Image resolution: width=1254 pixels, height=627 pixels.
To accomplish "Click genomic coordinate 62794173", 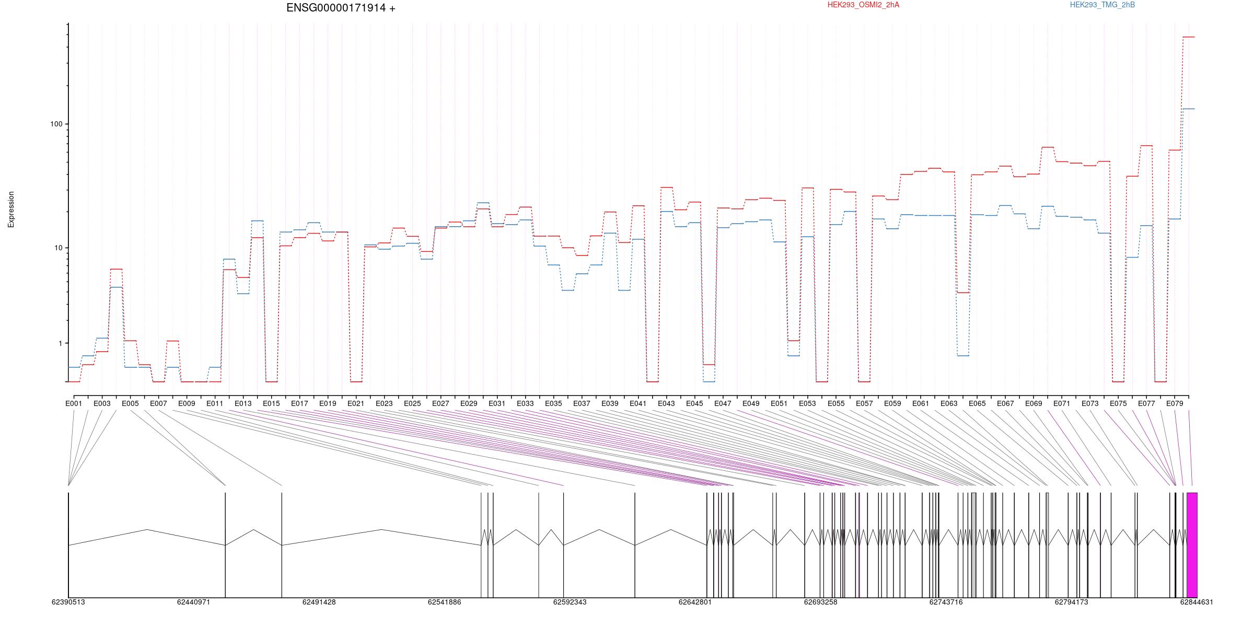I will 1071,602.
